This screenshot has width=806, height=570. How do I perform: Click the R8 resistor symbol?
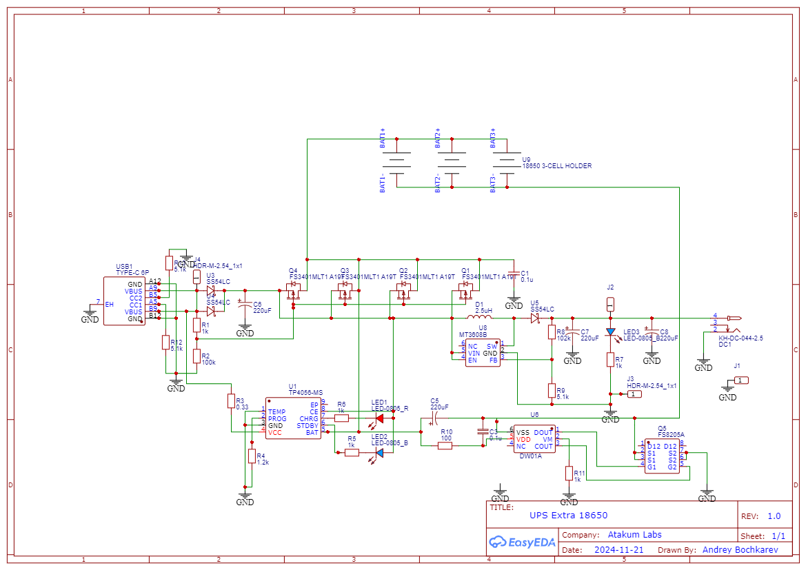pyautogui.click(x=552, y=332)
